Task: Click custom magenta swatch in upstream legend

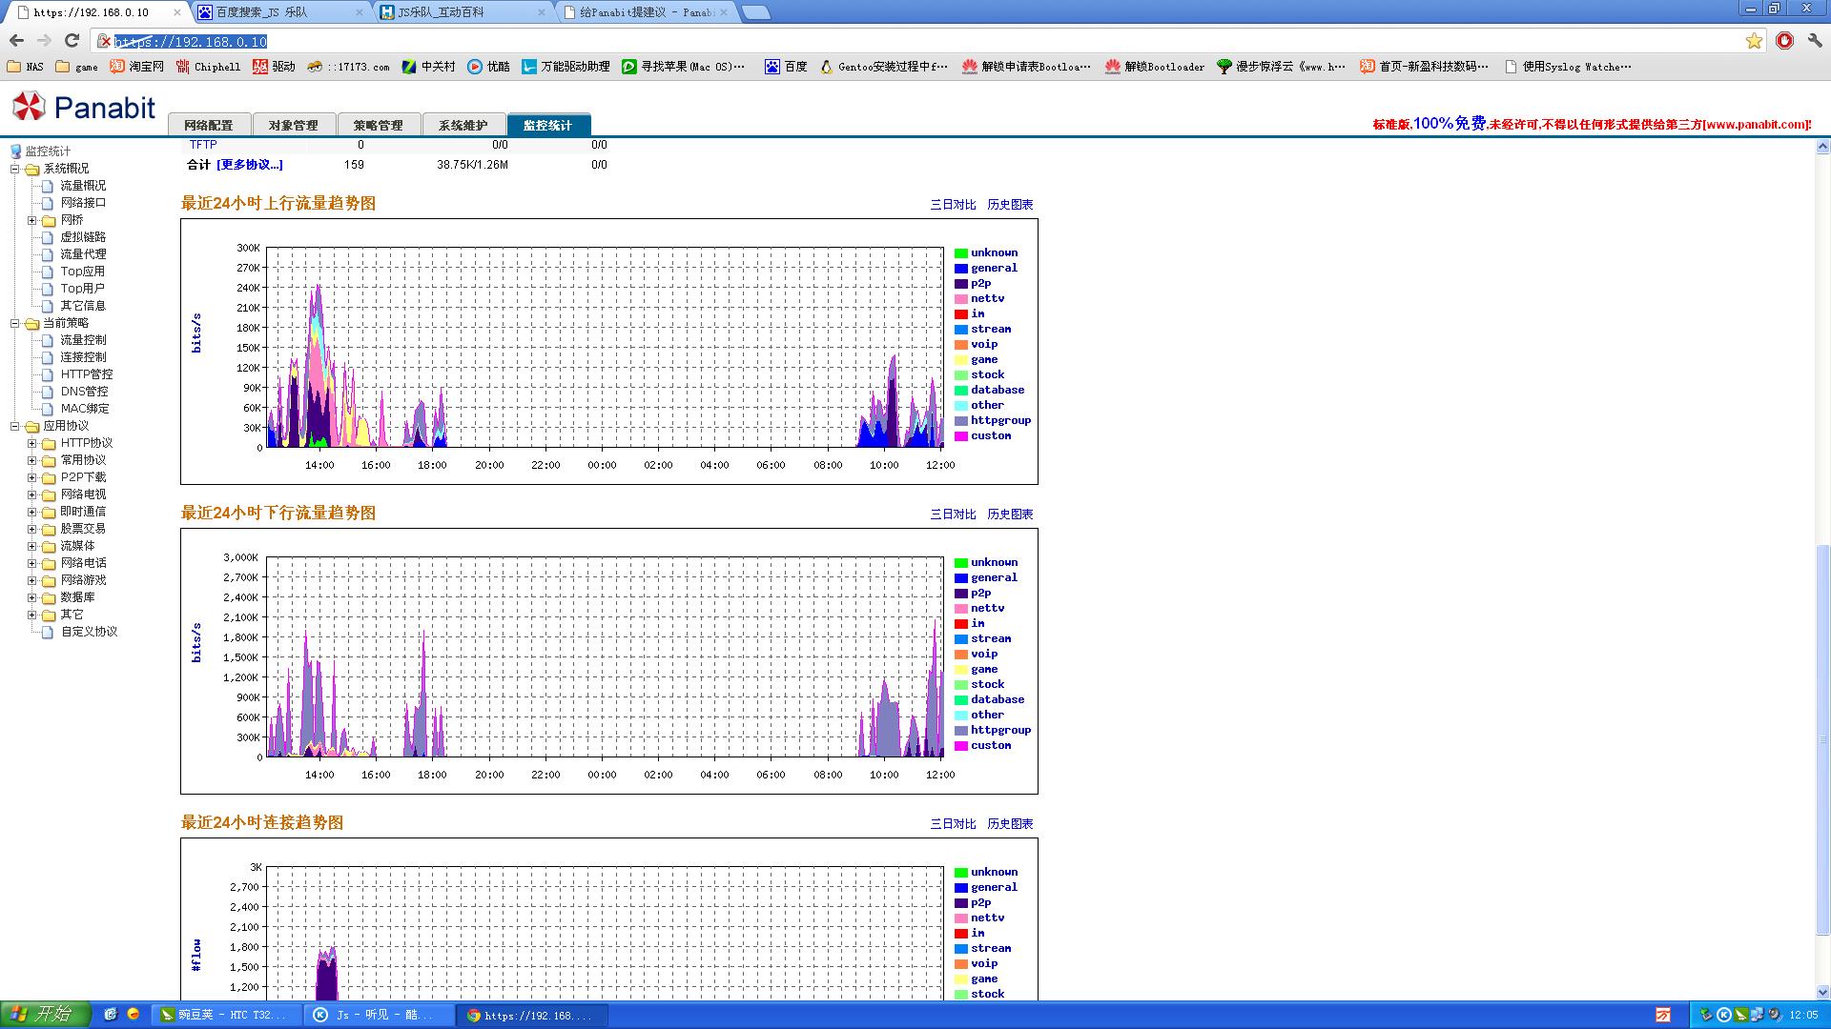Action: point(961,436)
